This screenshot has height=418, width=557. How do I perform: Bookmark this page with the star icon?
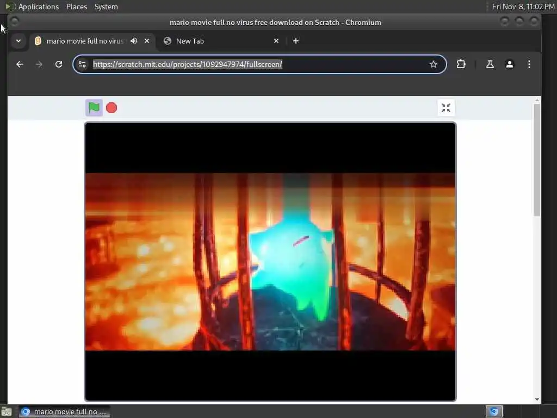[433, 64]
